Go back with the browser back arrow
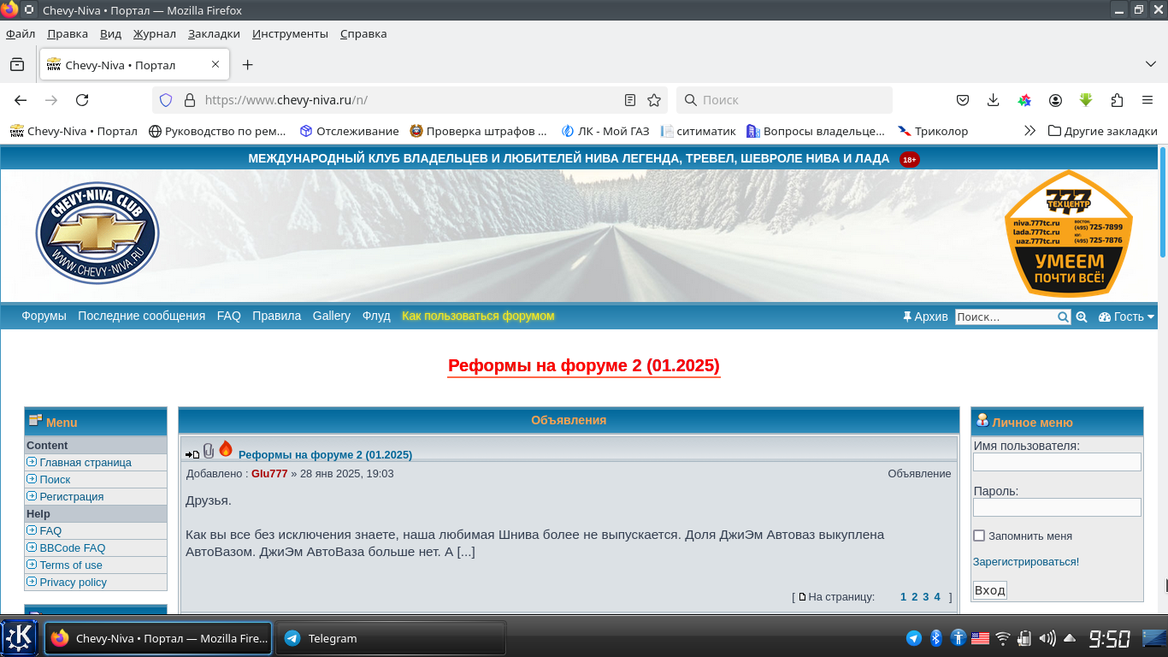This screenshot has width=1168, height=657. 21,100
